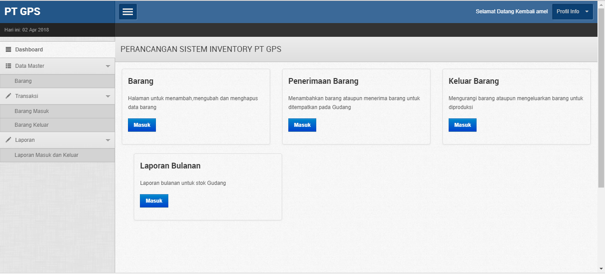The image size is (605, 274).
Task: Click the Data Master grid icon
Action: pyautogui.click(x=8, y=66)
